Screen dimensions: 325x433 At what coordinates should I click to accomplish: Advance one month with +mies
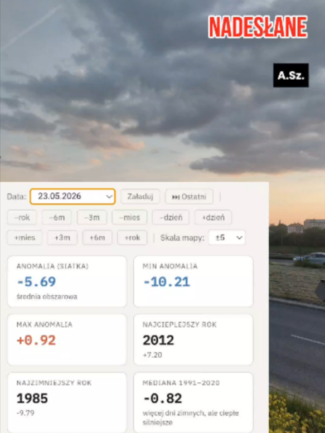tap(25, 237)
